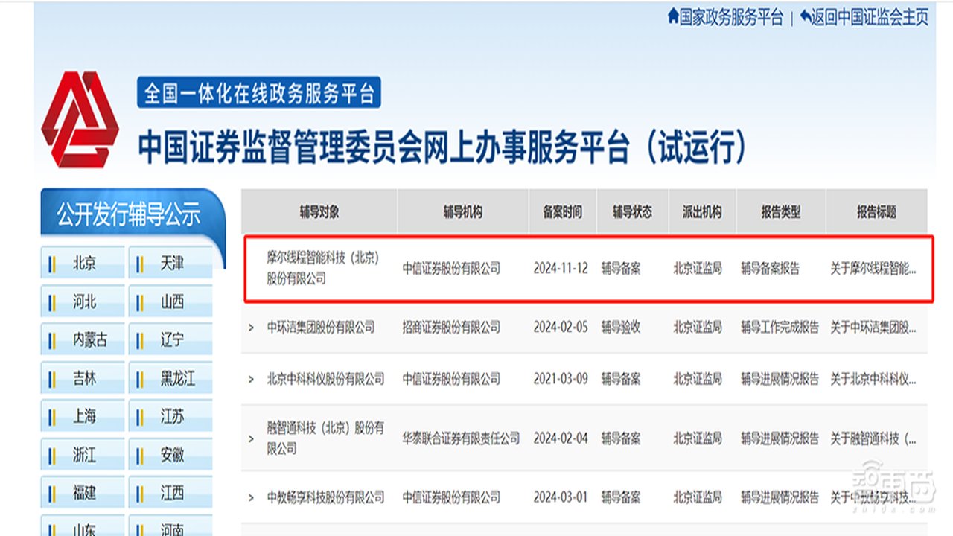
Task: Choose the 江西 region button
Action: pos(170,493)
